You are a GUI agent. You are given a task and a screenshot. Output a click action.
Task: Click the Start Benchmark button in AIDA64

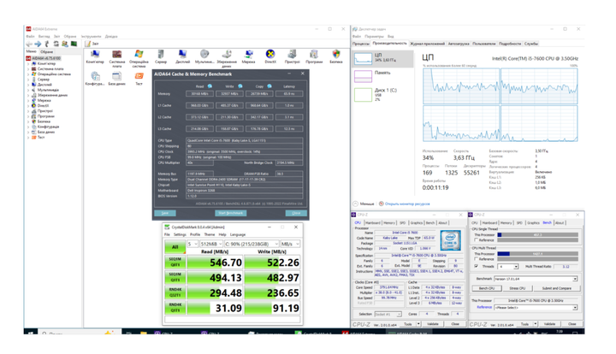pos(231,213)
